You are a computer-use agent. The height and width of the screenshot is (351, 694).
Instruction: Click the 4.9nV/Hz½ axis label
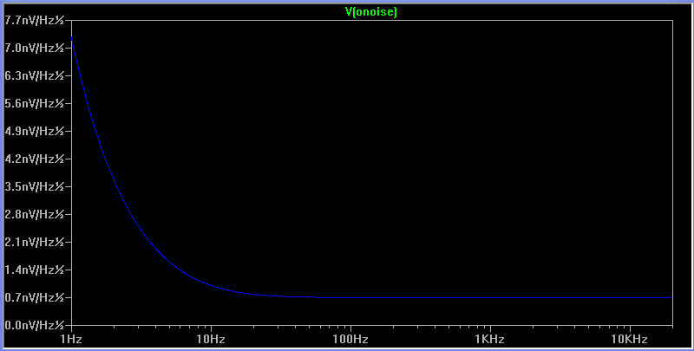[x=35, y=131]
